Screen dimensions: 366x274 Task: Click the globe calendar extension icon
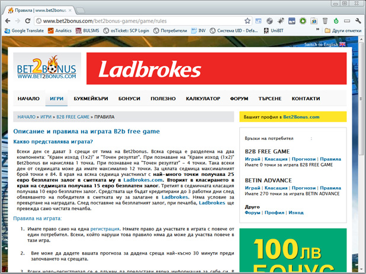pos(314,21)
